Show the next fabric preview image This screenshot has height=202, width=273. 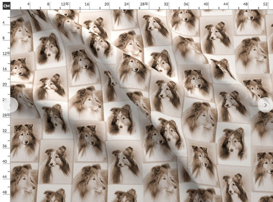pyautogui.click(x=265, y=105)
